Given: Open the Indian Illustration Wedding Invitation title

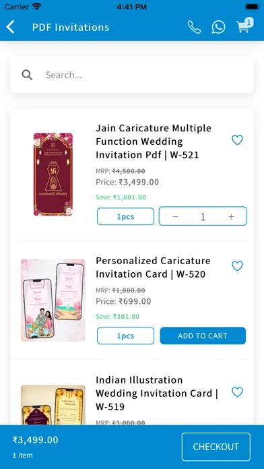Looking at the screenshot, I should pos(157,393).
